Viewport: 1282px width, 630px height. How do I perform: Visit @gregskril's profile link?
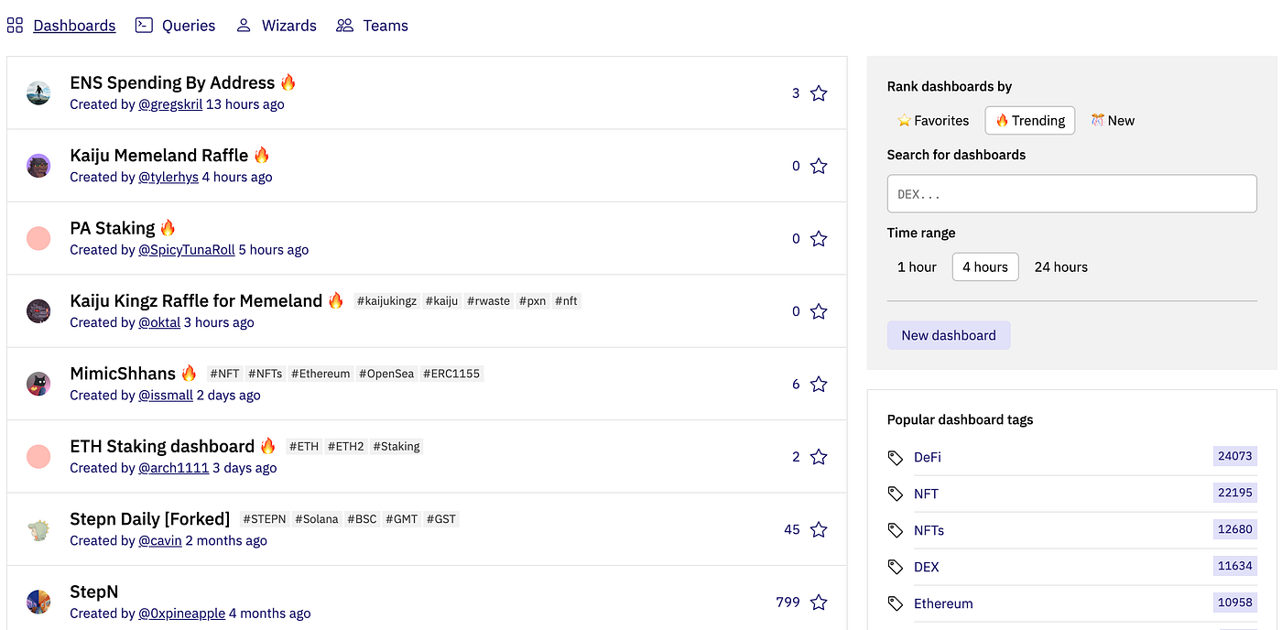click(170, 104)
